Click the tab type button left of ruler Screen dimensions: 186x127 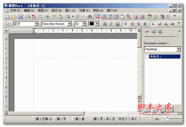[7, 31]
